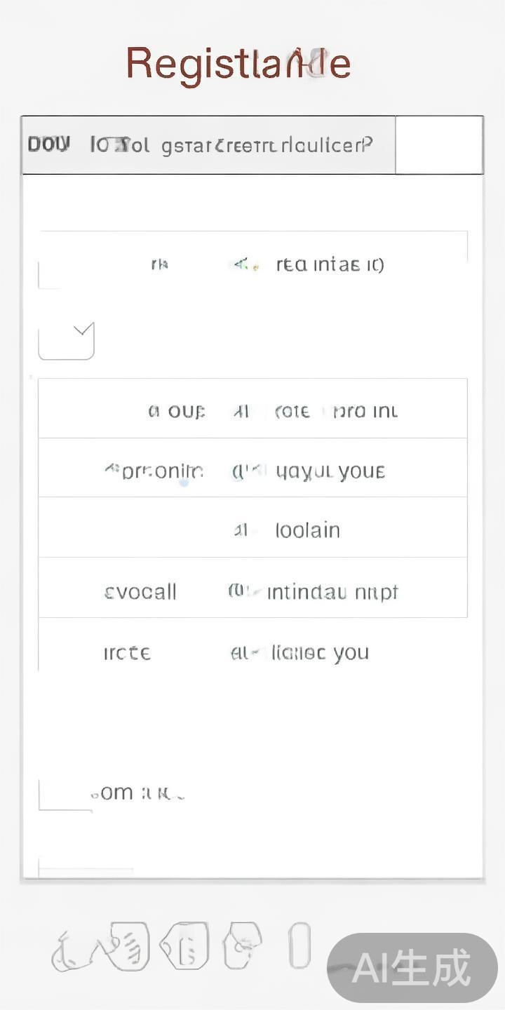505x1010 pixels.
Task: Expand the "loolain" row
Action: pos(252,530)
